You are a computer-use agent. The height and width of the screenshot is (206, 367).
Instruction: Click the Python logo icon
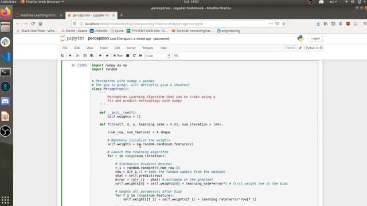point(300,38)
